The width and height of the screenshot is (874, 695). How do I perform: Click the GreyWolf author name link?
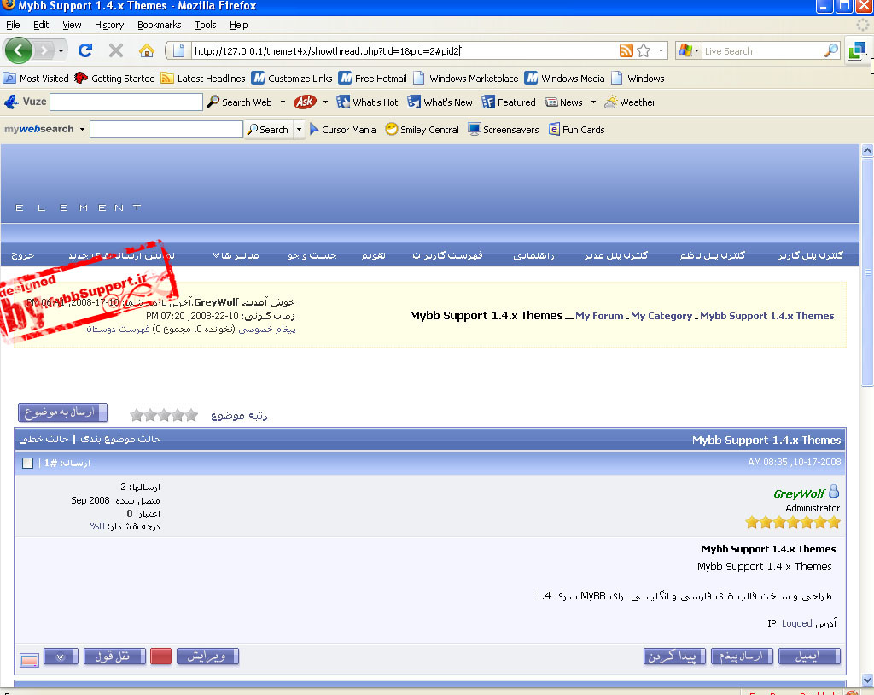click(x=799, y=494)
